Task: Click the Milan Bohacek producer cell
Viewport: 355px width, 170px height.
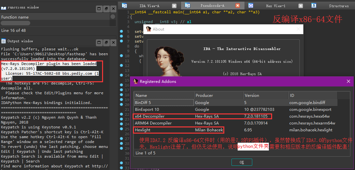Action: tap(209, 130)
